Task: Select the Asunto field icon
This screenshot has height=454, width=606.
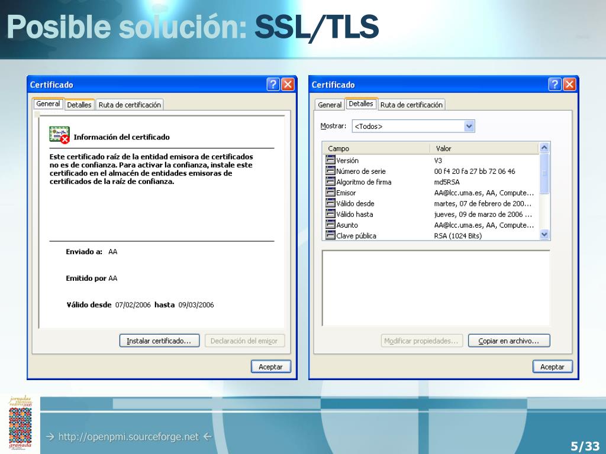Action: pos(330,225)
